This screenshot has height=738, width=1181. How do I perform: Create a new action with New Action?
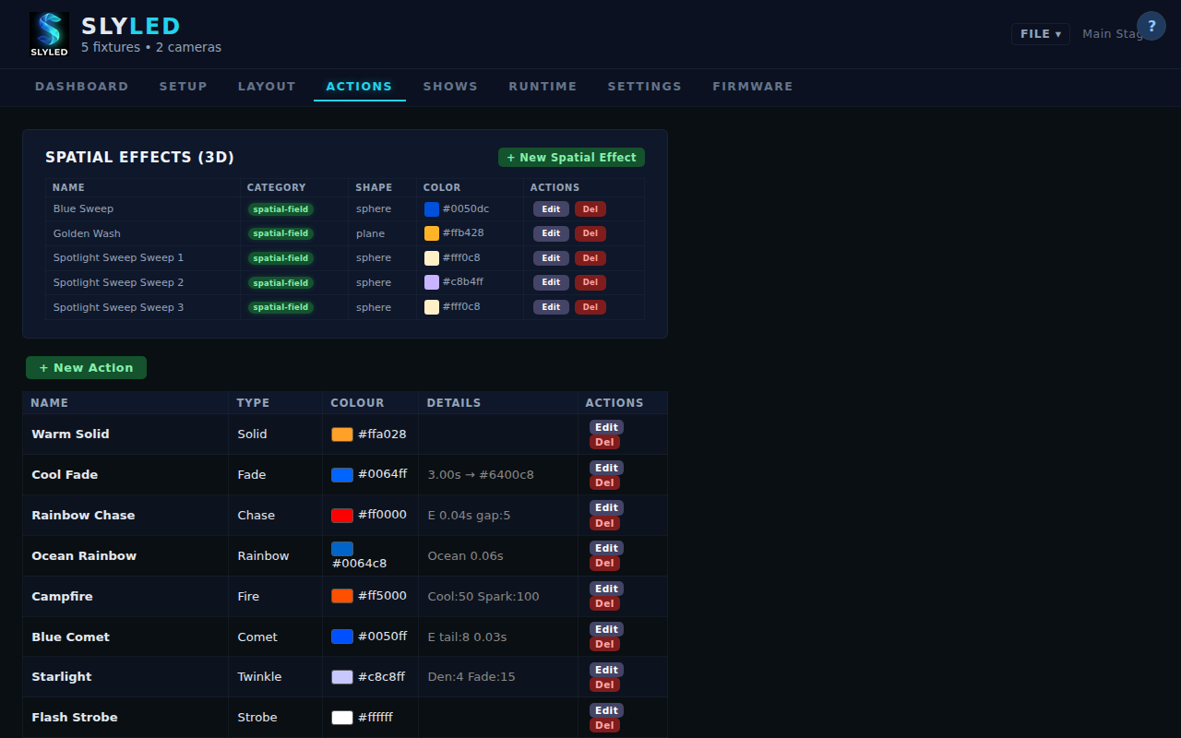pyautogui.click(x=86, y=368)
